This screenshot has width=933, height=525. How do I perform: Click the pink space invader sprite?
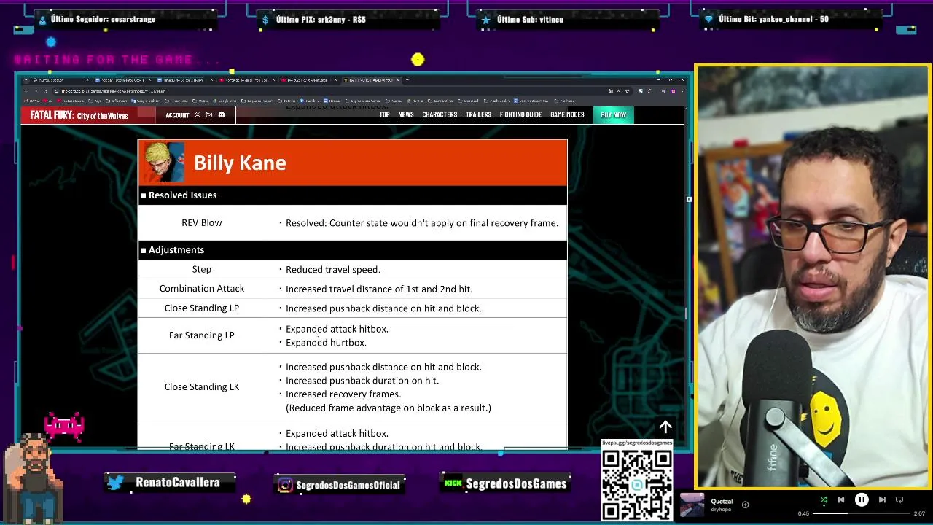pyautogui.click(x=64, y=427)
